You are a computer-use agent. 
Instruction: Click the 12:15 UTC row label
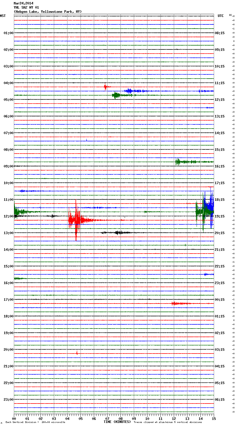tap(220, 100)
